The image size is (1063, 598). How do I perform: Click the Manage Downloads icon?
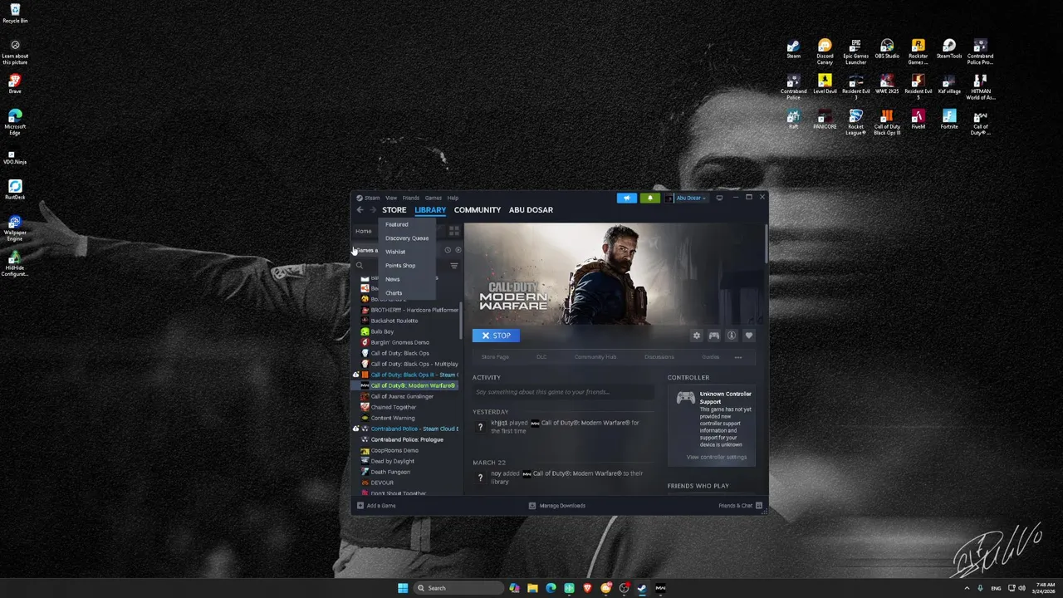532,505
